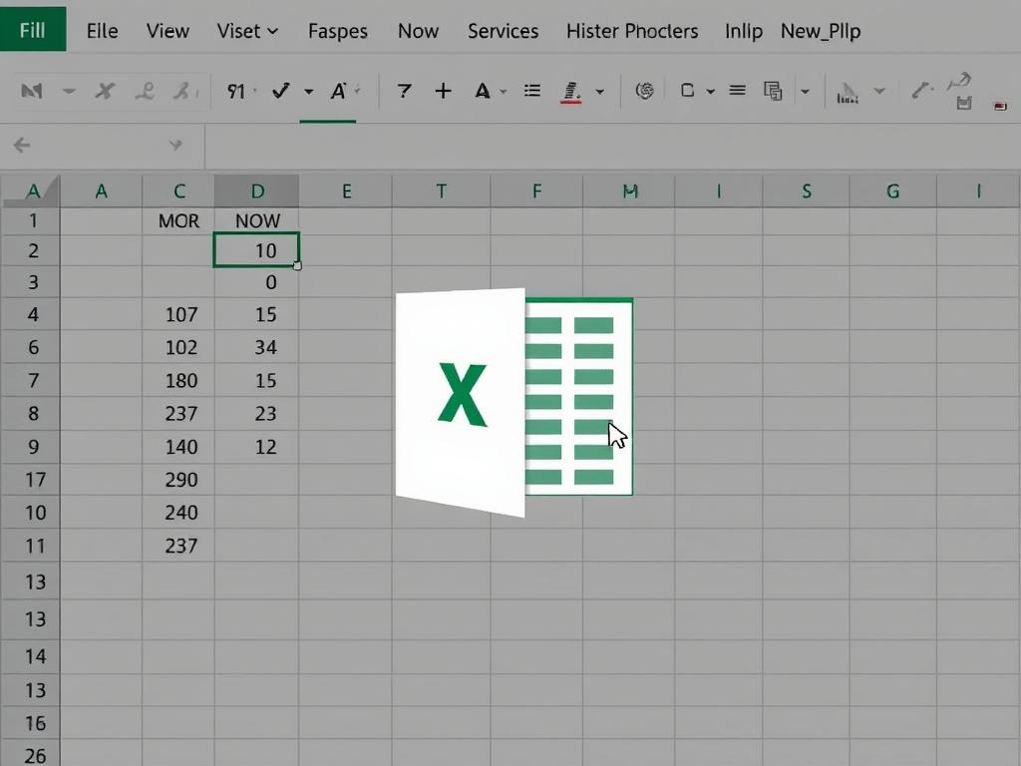This screenshot has height=766, width=1021.
Task: Open dropdown beside the copy pages icon
Action: coord(805,92)
